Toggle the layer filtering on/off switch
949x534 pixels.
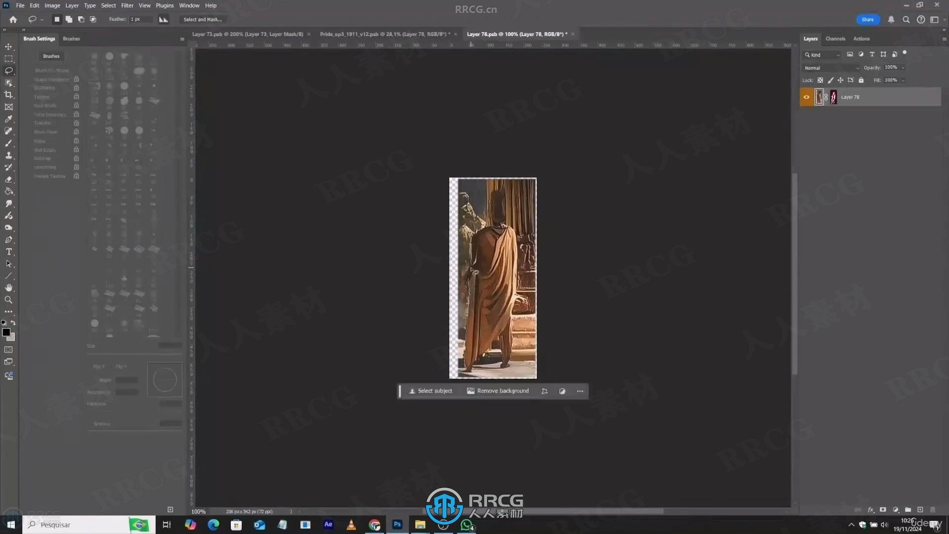point(905,53)
